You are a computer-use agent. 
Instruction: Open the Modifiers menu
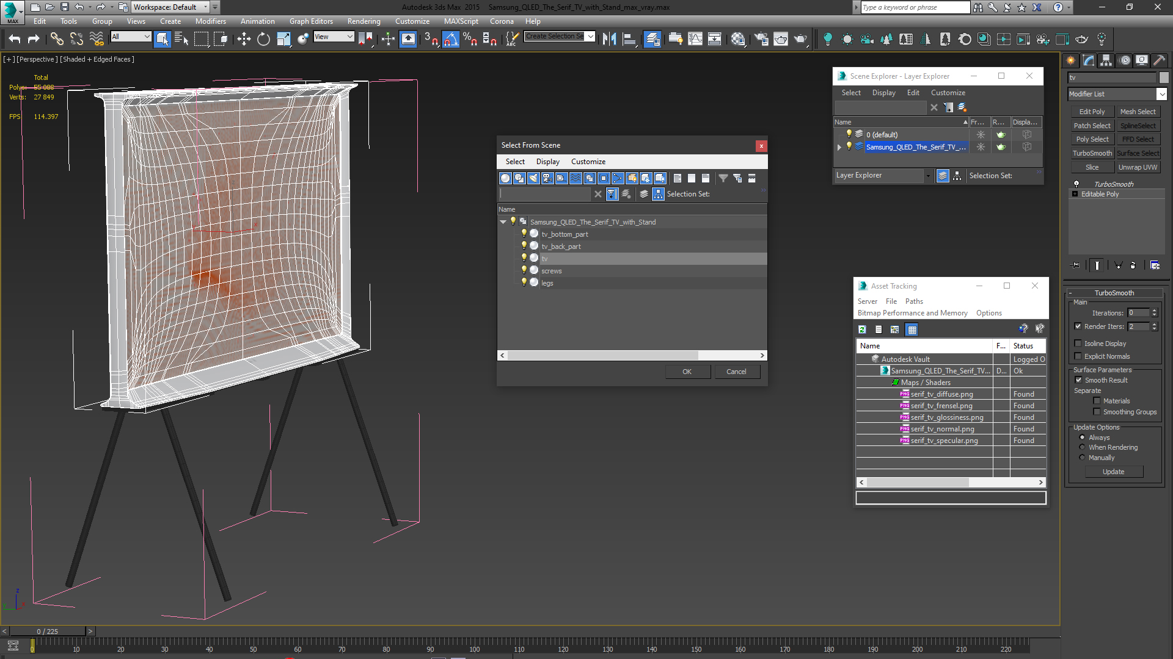210,21
